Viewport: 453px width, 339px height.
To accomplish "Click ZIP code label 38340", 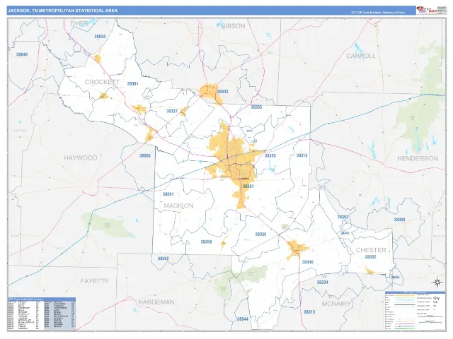I will (307, 262).
